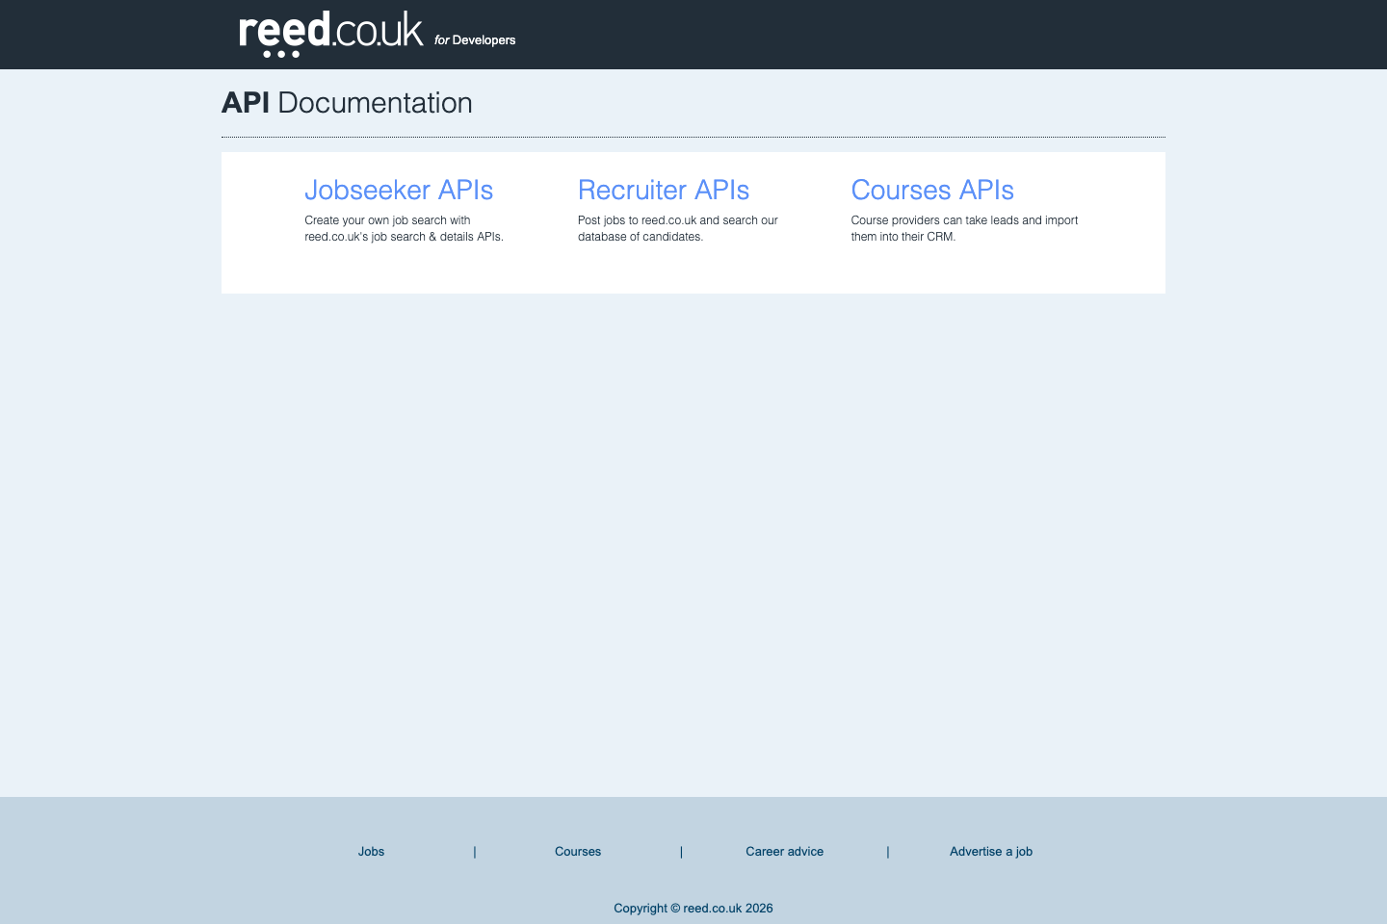Open the Courses footer link
Viewport: 1387px width, 924px height.
(577, 852)
